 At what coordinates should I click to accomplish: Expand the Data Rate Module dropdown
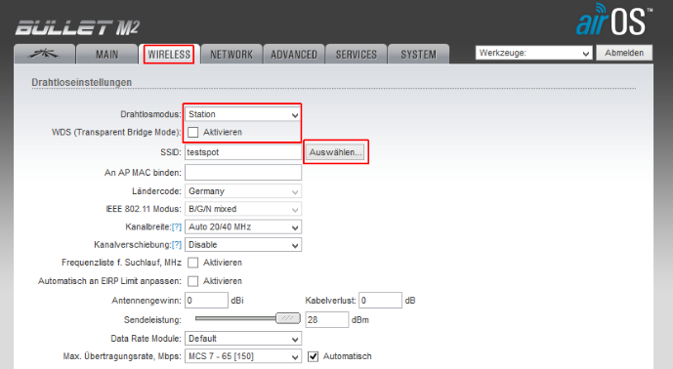(243, 339)
